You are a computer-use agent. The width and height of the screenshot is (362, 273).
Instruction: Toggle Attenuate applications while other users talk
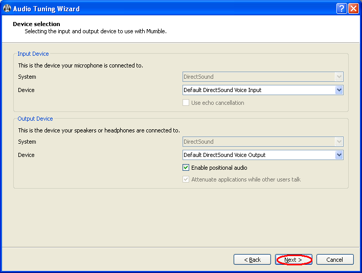coord(187,180)
